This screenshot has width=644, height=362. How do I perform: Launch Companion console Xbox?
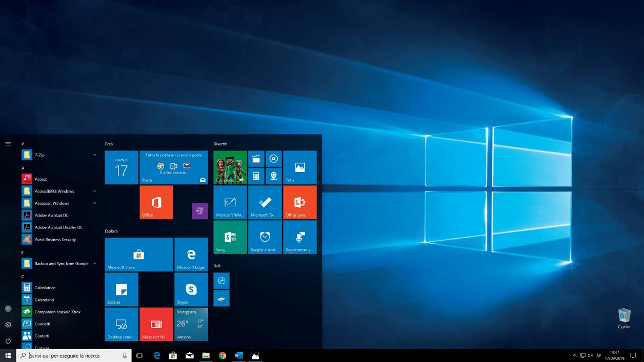[59, 312]
